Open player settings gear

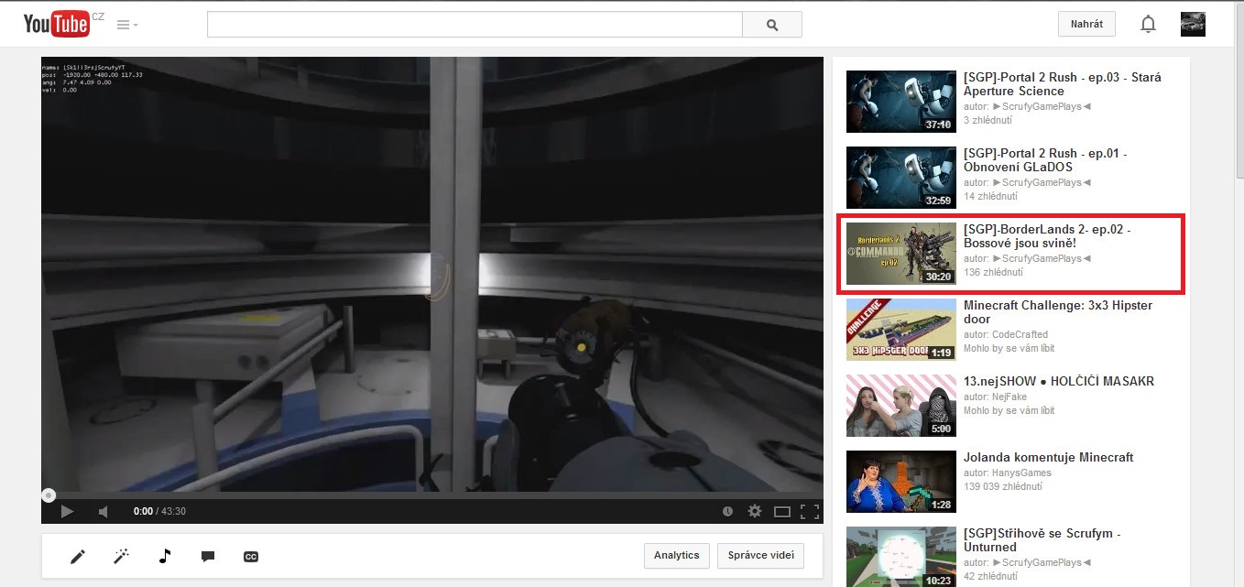755,511
